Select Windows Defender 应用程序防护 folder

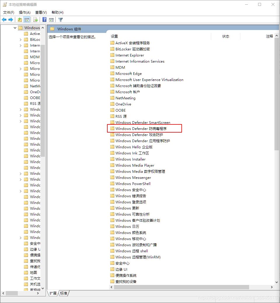(x=140, y=141)
